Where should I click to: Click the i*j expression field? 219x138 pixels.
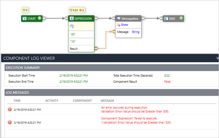[x=81, y=26]
